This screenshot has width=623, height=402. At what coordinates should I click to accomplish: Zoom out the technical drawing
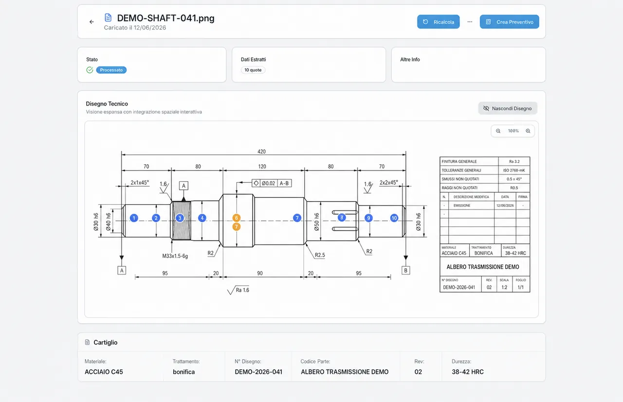[x=498, y=131]
